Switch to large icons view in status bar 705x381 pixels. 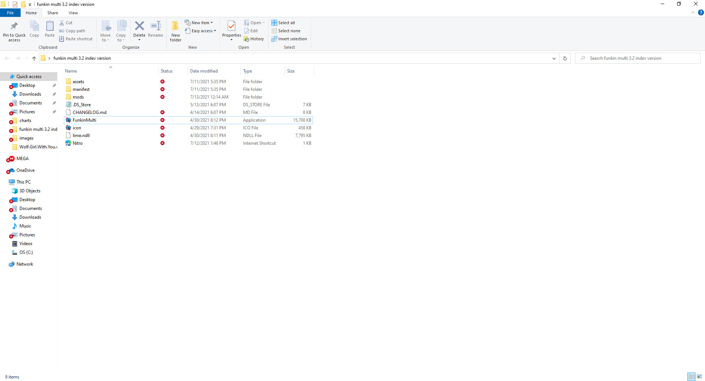[x=700, y=377]
